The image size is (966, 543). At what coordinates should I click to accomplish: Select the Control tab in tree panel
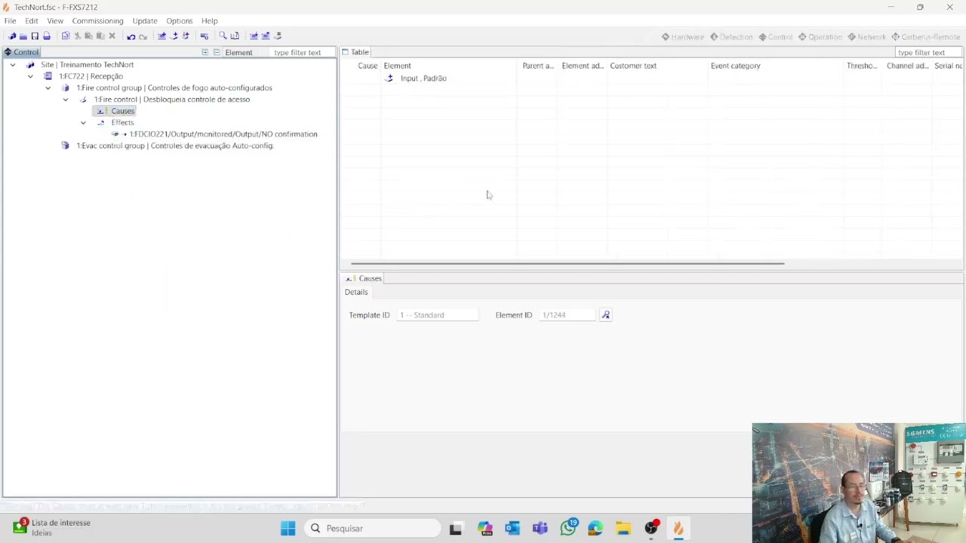pyautogui.click(x=21, y=52)
